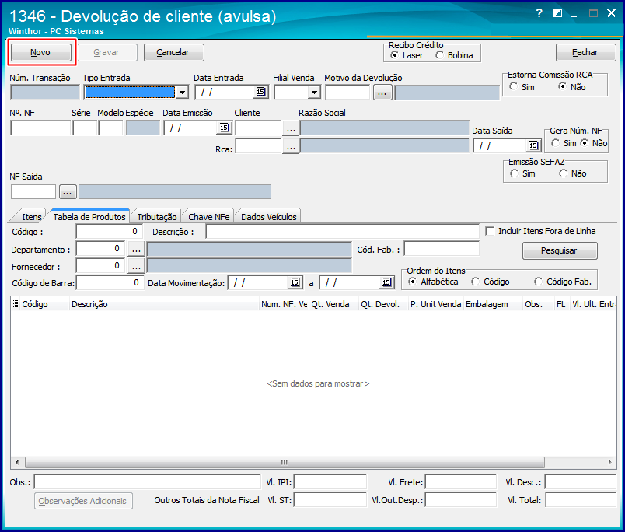This screenshot has height=532, width=625.
Task: Click the Embalagem column header
Action: (493, 304)
